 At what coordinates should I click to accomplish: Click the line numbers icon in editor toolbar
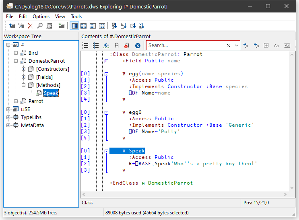85,45
